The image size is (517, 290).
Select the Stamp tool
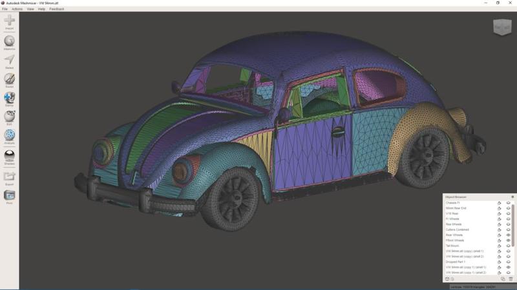[9, 97]
